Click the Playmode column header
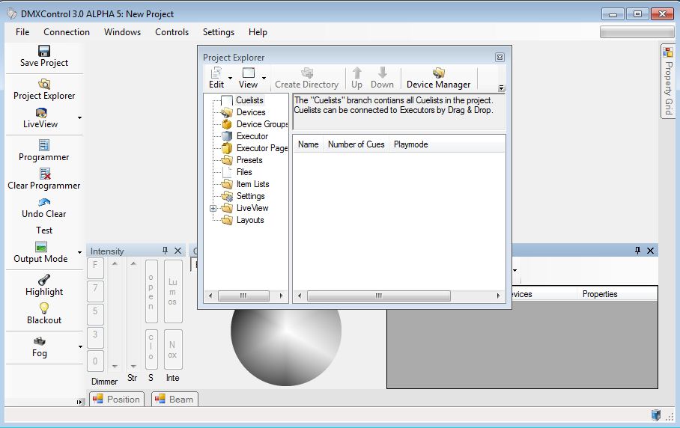The image size is (680, 428). tap(411, 144)
